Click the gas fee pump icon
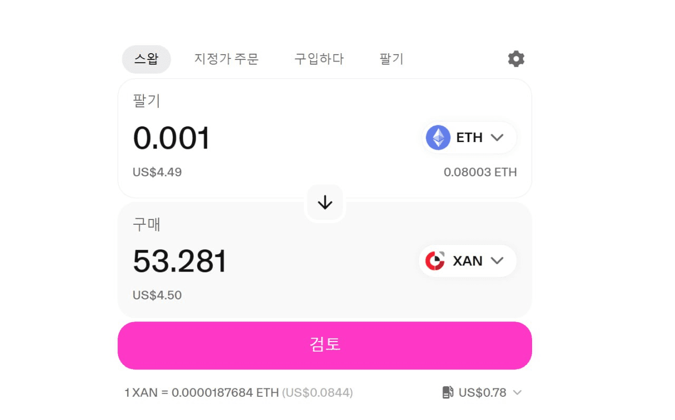Image resolution: width=675 pixels, height=420 pixels. point(448,393)
